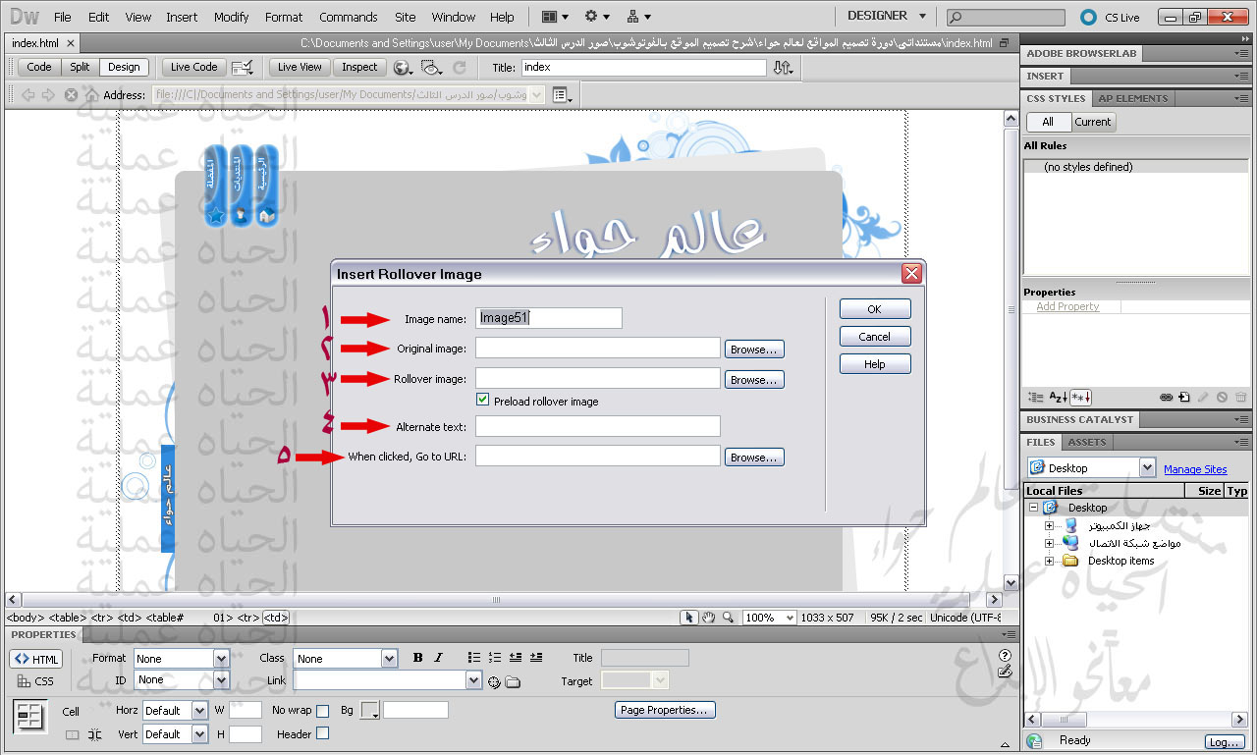
Task: Select the Zoom magnifier tool in status bar
Action: (x=728, y=618)
